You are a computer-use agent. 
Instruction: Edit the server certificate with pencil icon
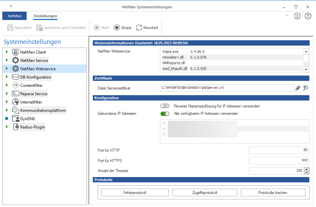coord(297,88)
